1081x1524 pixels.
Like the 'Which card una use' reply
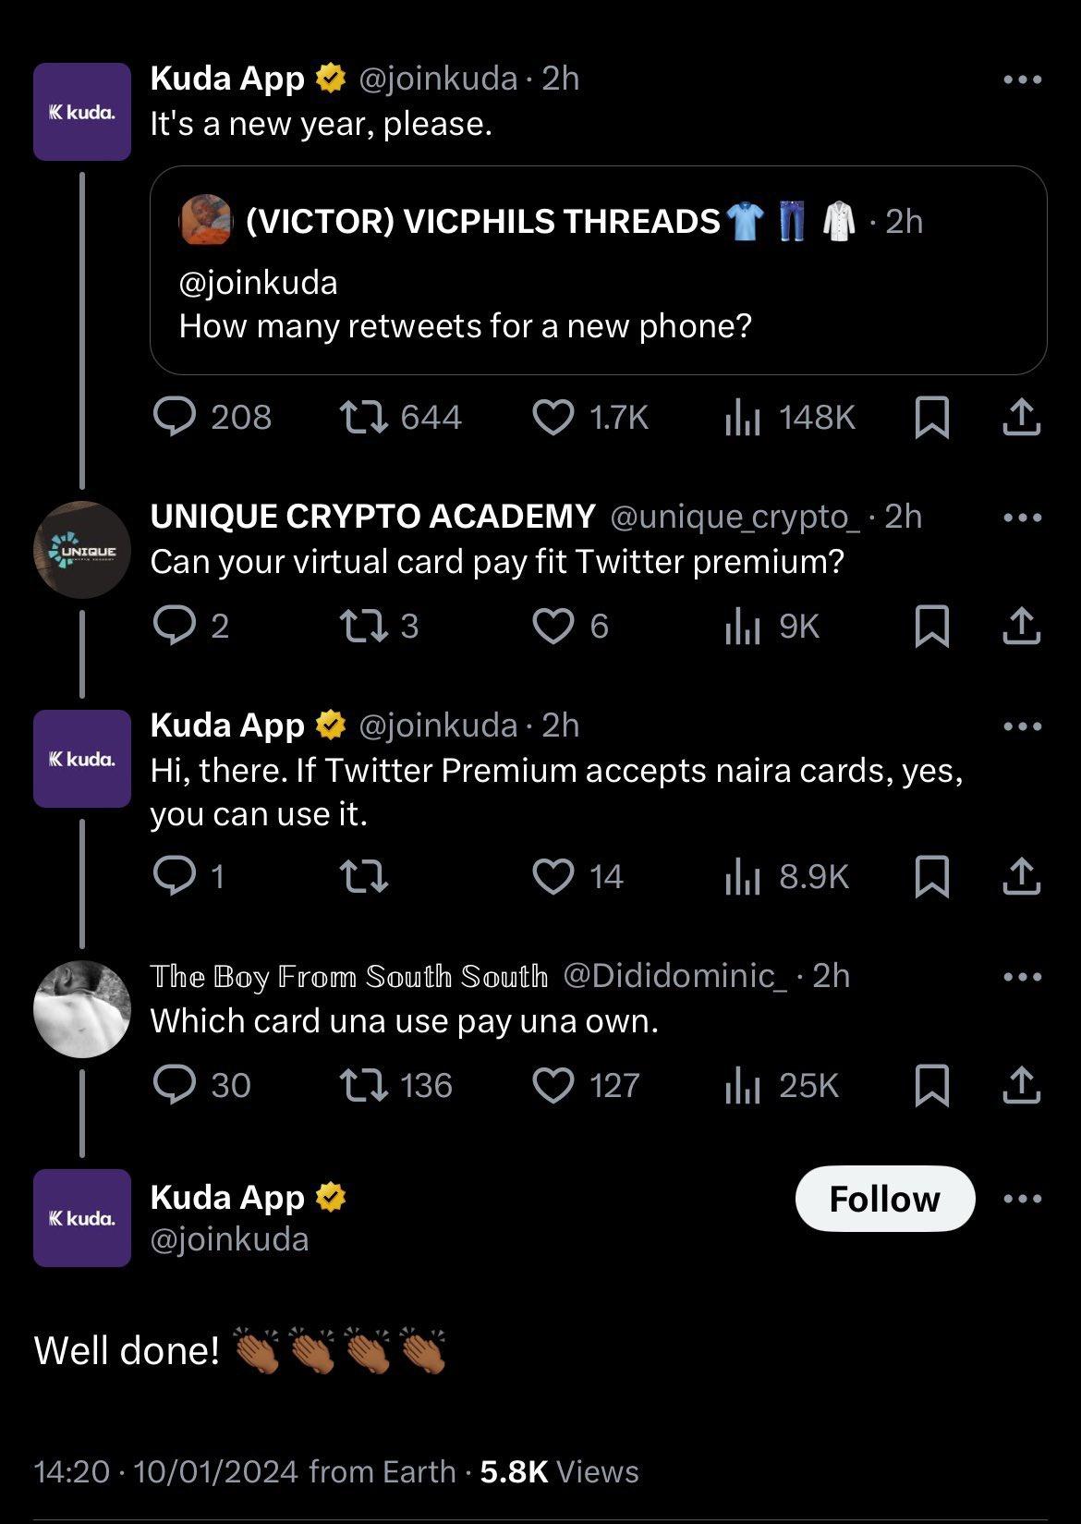(x=553, y=1085)
